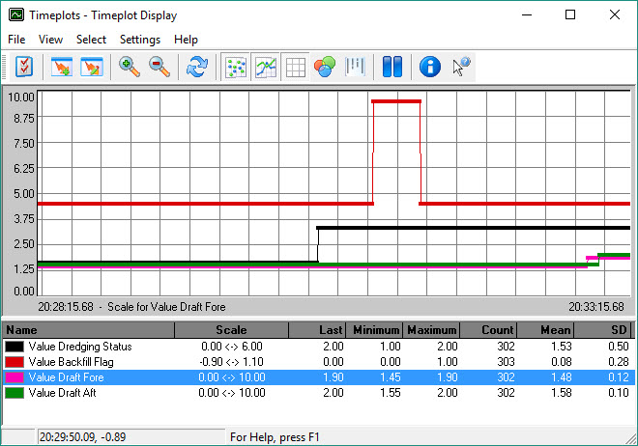The height and width of the screenshot is (446, 638).
Task: Click the refresh arrows toolbar icon
Action: [x=197, y=67]
